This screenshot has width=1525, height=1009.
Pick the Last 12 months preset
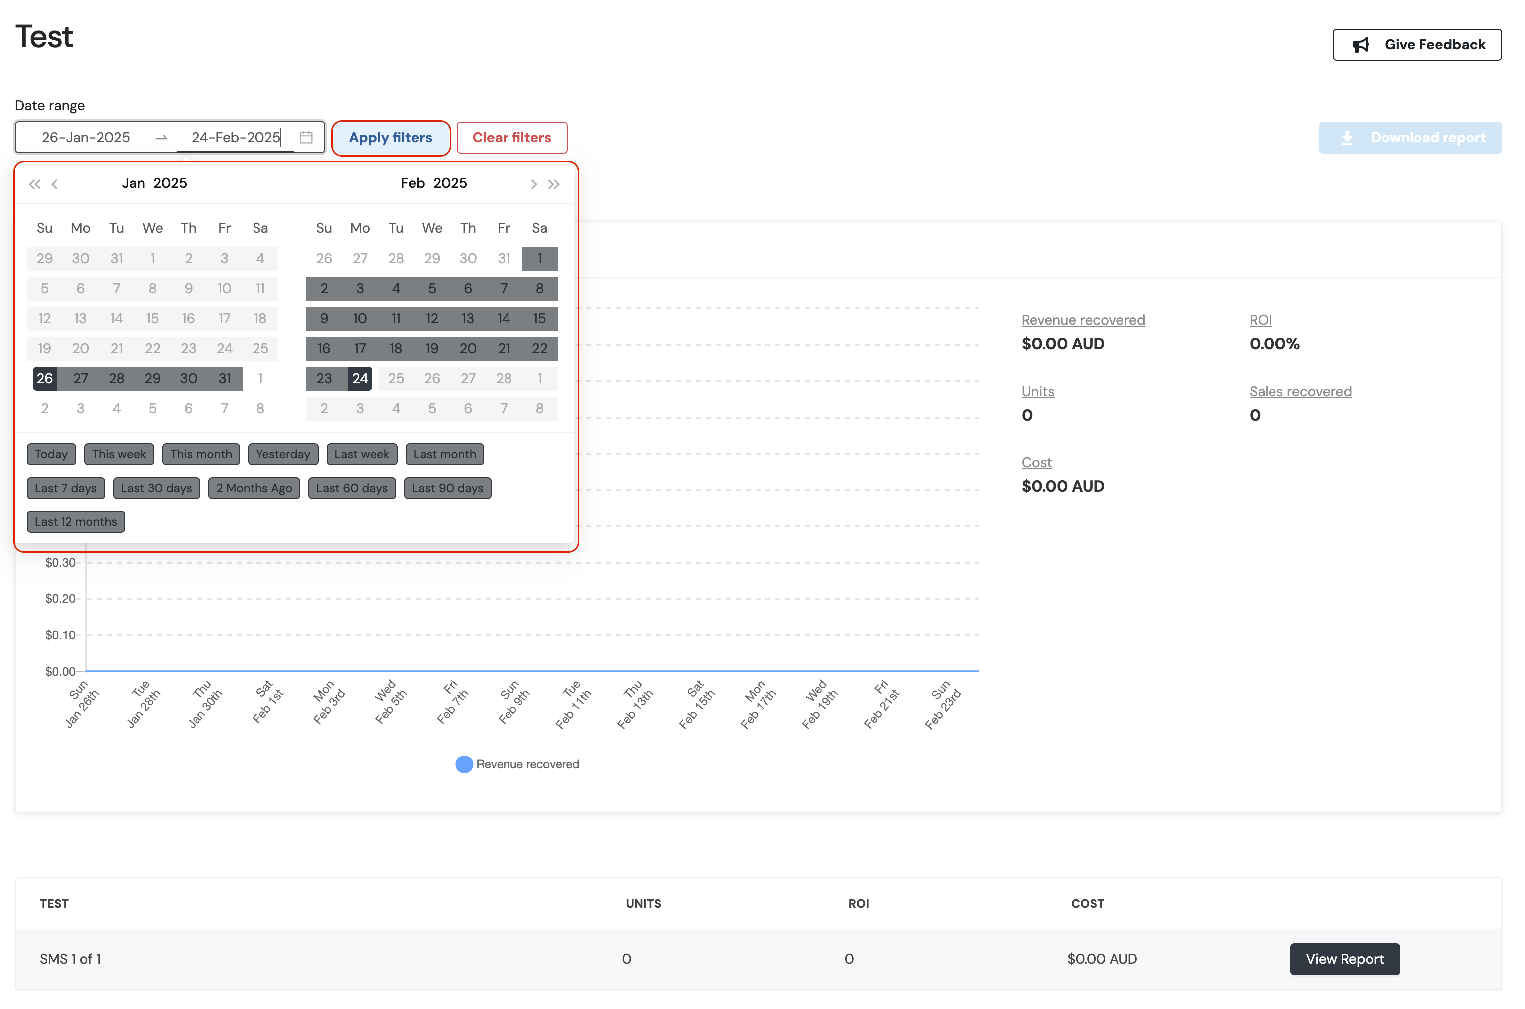(x=76, y=522)
